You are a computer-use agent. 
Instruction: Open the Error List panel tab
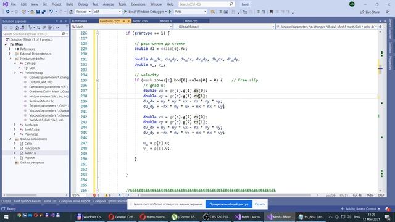coord(51,201)
